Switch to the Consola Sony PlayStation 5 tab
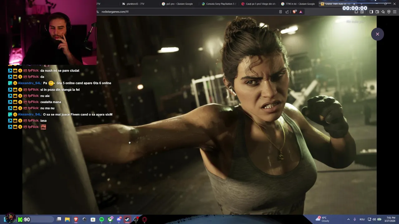 coord(219,4)
